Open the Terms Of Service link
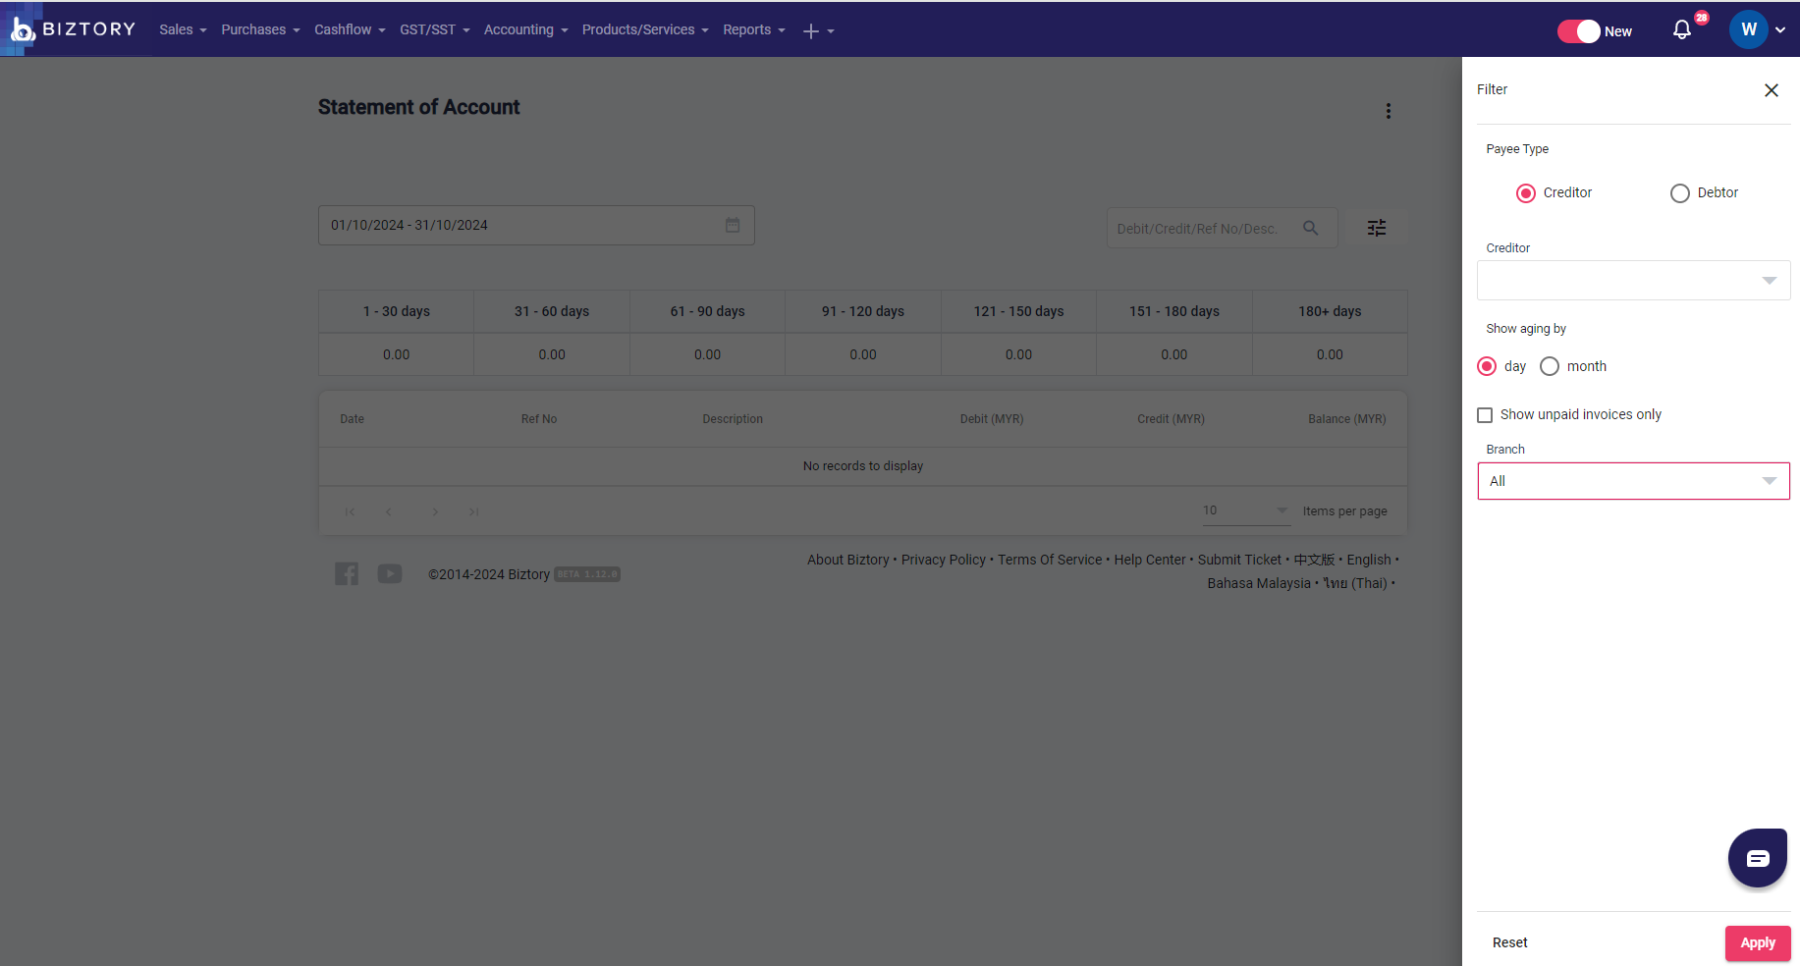The height and width of the screenshot is (966, 1800). [1050, 560]
